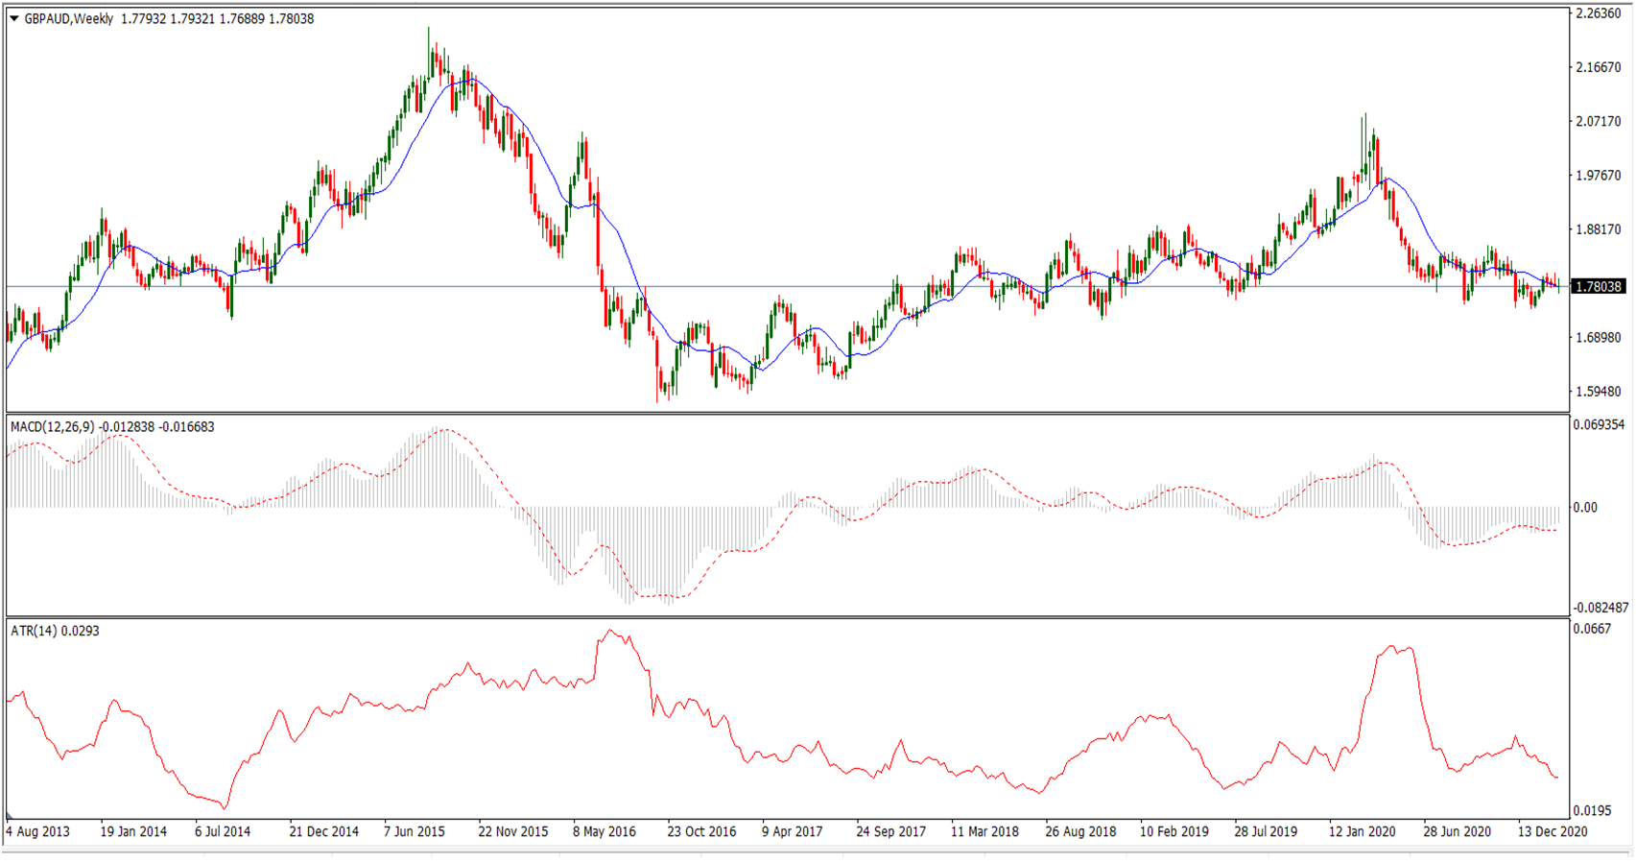Select the 1.88170 level on price axis

[x=1599, y=229]
